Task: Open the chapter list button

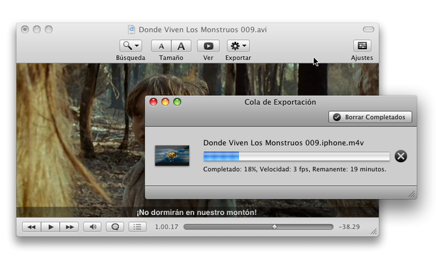Action: [x=138, y=227]
